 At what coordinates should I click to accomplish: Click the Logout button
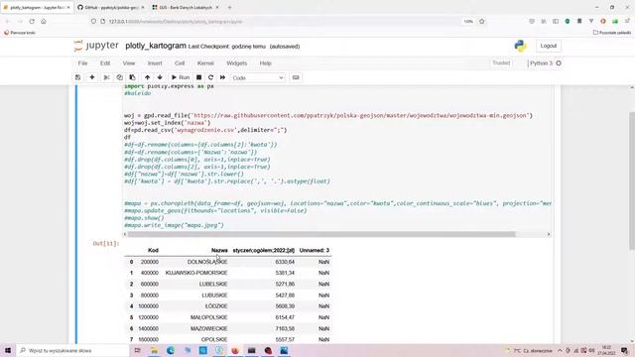pos(549,46)
